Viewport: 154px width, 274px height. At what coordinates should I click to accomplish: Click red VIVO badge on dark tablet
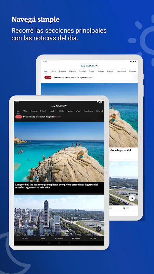(18, 117)
